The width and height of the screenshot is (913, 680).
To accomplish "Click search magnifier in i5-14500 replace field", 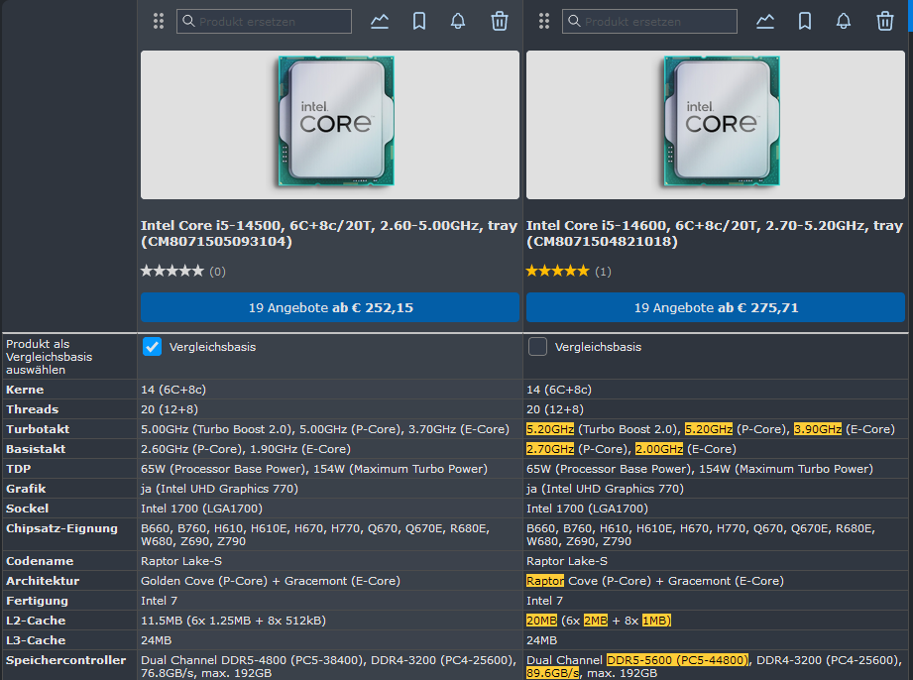I will tap(188, 21).
